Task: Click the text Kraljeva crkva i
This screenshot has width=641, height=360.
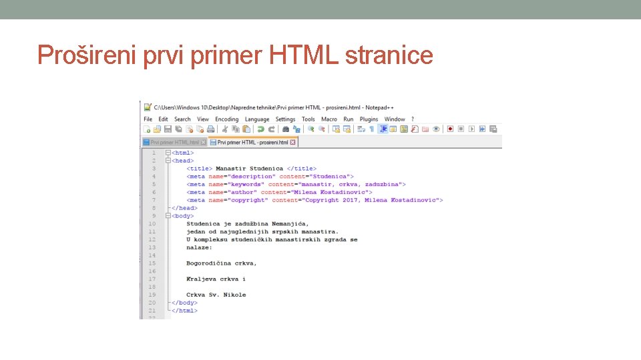Action: point(216,279)
